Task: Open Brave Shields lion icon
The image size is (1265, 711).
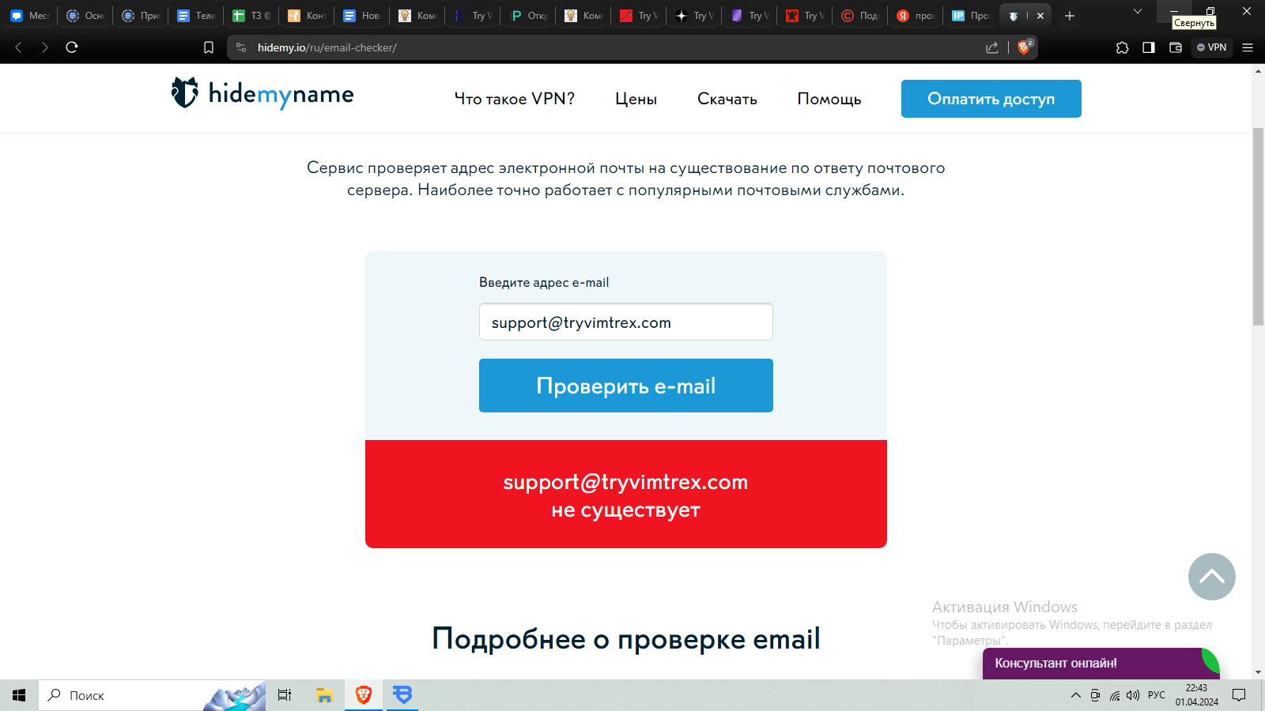Action: tap(1025, 47)
